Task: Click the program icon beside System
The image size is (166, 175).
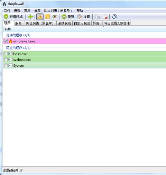Action: (10, 65)
